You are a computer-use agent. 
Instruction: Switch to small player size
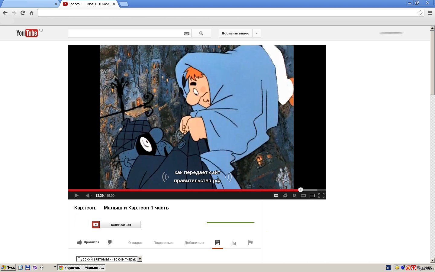pyautogui.click(x=303, y=196)
